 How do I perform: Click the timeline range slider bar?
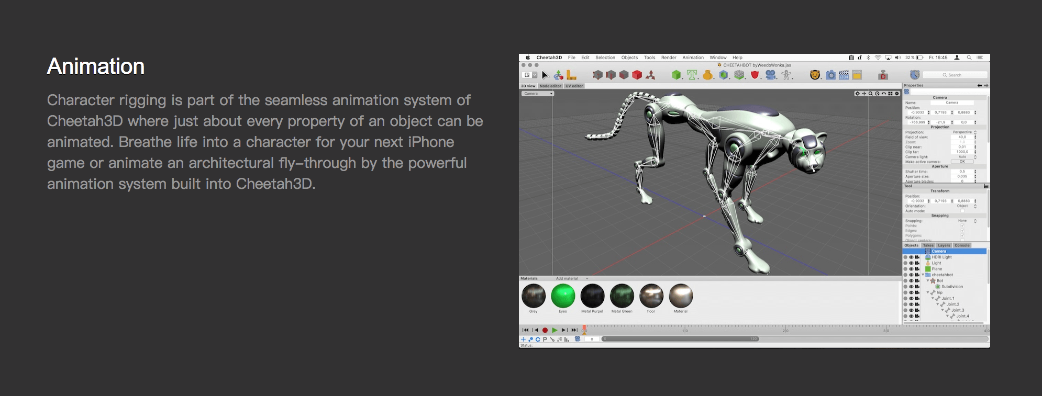point(680,339)
